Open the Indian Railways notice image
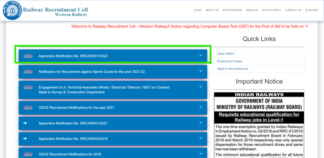This screenshot has width=324, height=158. coord(259,125)
